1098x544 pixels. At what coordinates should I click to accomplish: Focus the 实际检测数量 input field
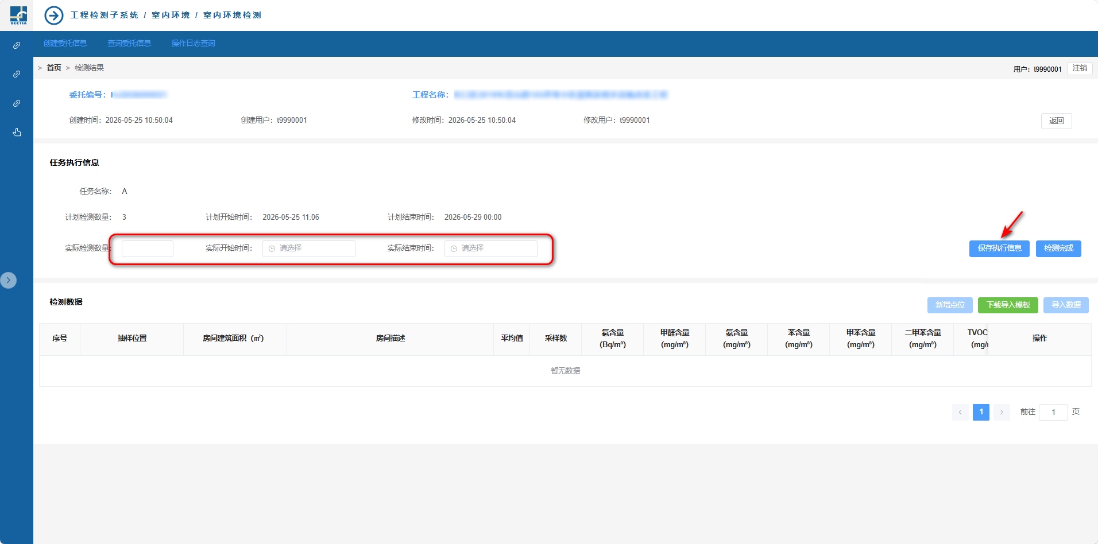pyautogui.click(x=148, y=248)
